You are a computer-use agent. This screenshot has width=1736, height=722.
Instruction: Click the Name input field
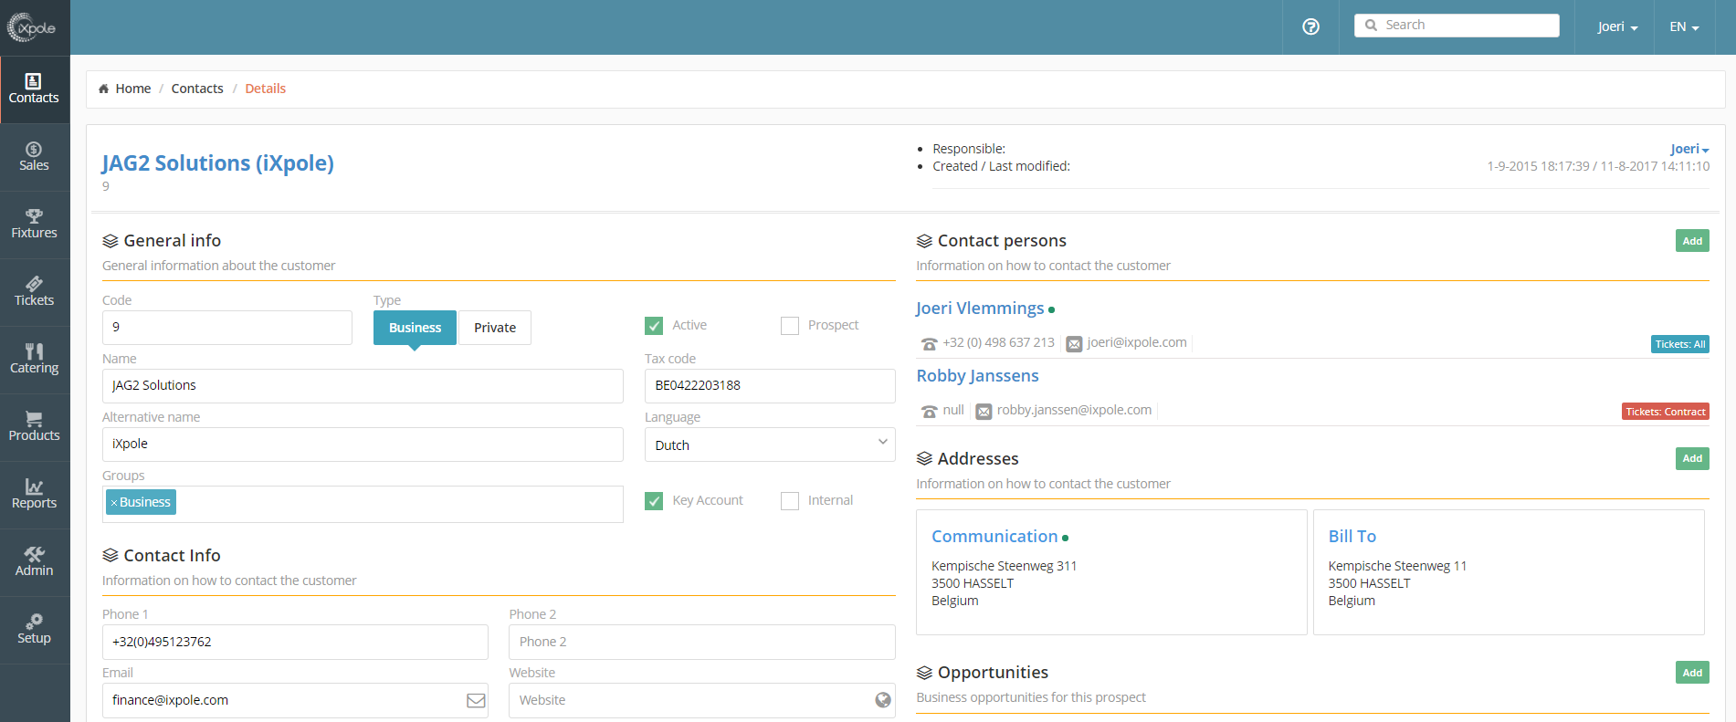(x=363, y=386)
